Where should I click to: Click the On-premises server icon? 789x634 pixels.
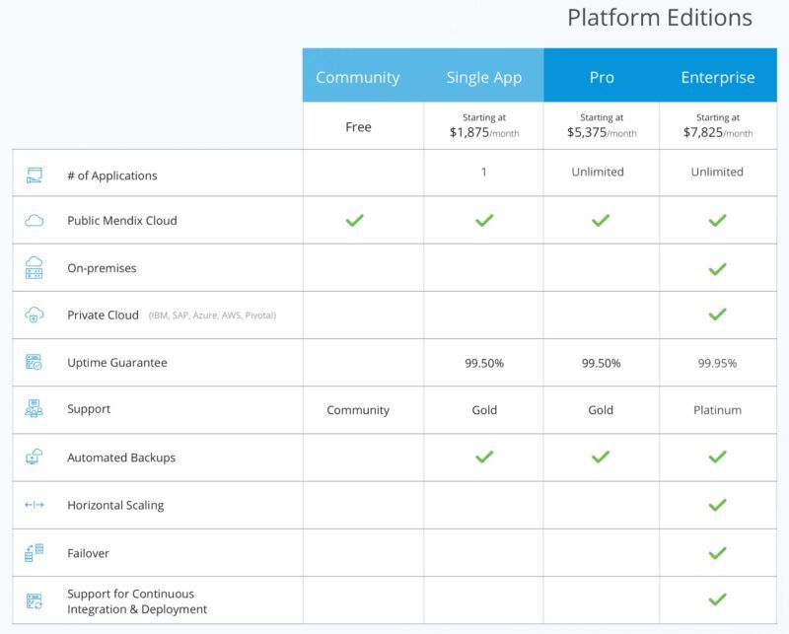point(35,267)
